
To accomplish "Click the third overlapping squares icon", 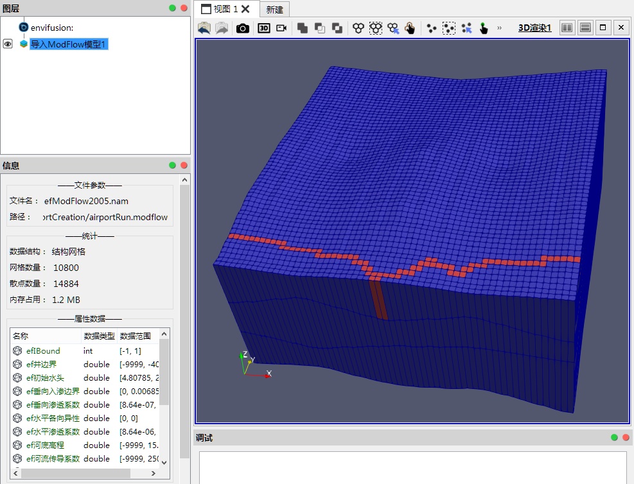I will (x=337, y=28).
